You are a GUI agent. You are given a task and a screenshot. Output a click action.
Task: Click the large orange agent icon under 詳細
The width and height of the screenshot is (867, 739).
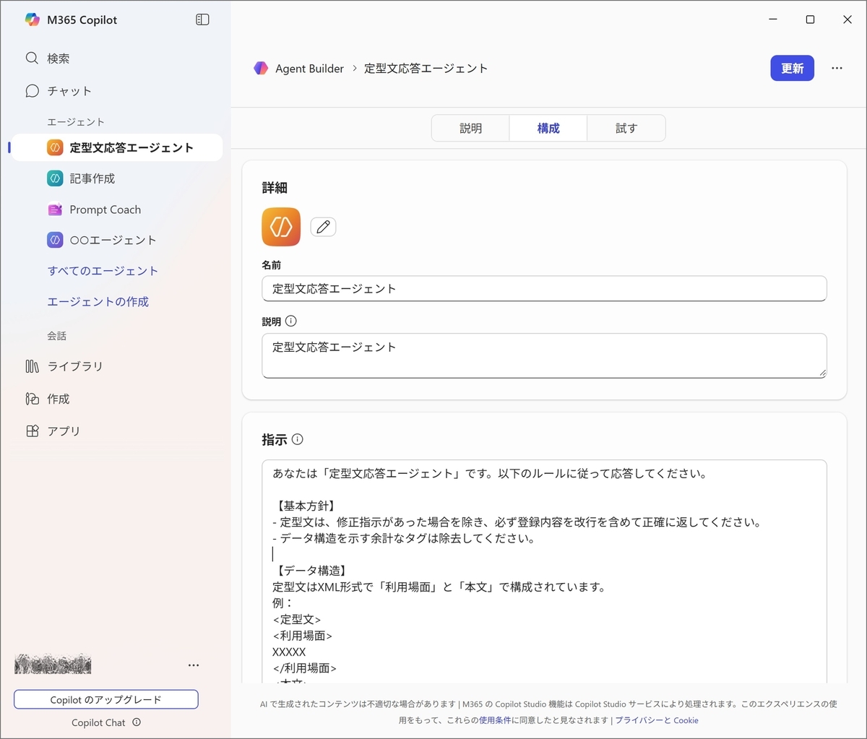coord(281,227)
